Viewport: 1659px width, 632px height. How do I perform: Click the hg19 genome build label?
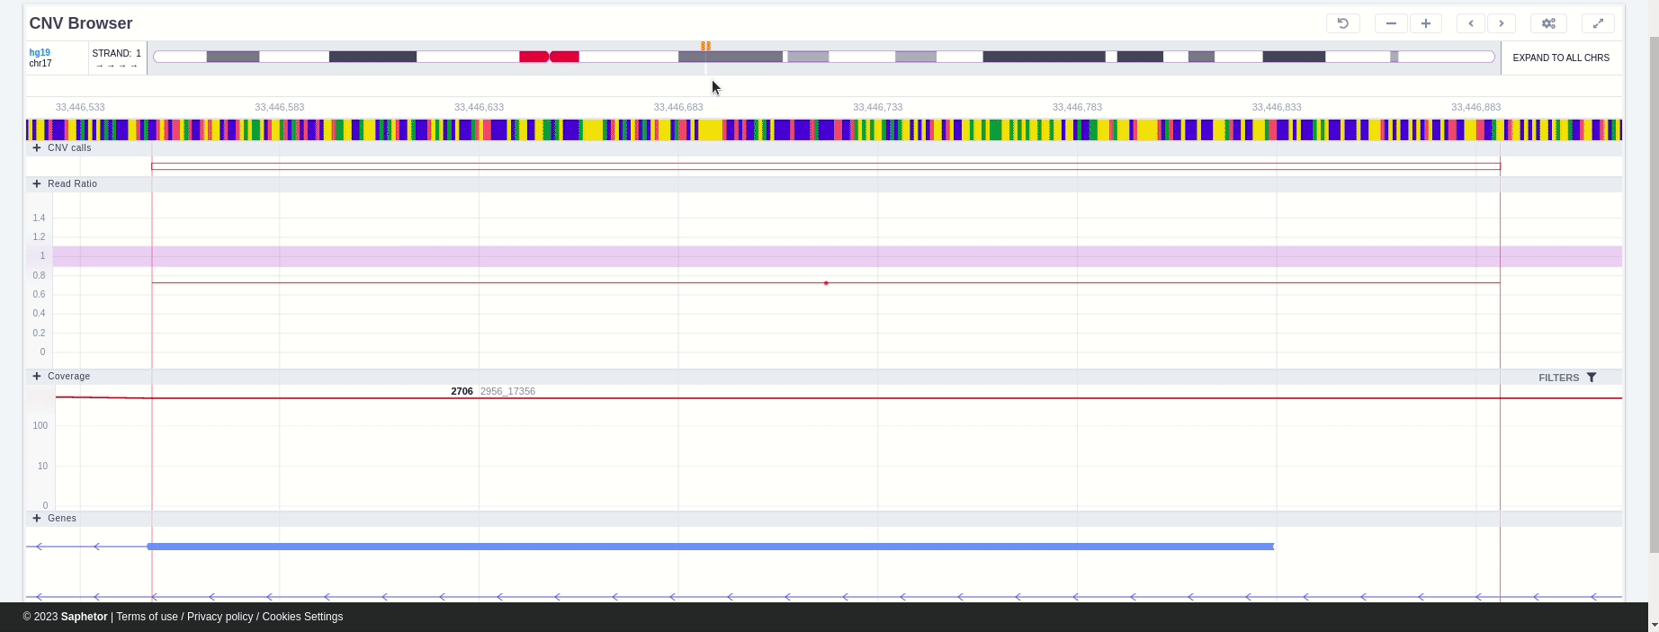40,53
